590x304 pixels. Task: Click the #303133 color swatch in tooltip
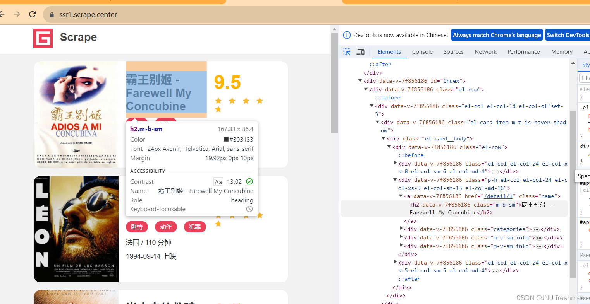click(226, 139)
